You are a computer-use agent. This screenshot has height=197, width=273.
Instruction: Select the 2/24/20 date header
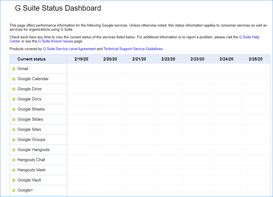point(226,59)
